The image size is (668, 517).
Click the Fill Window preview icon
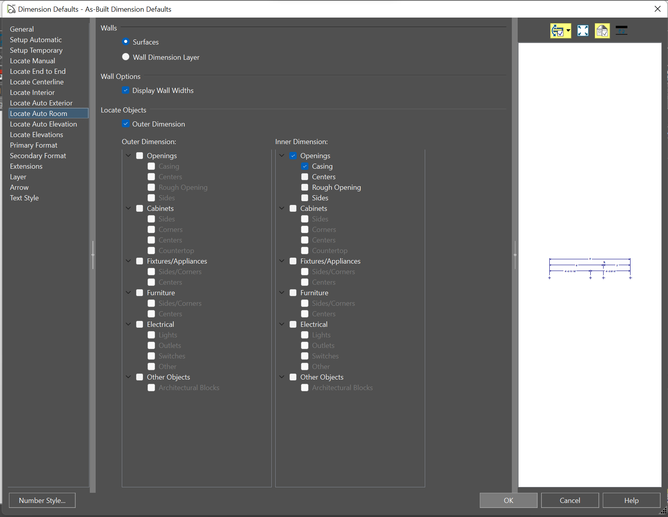[x=582, y=31]
